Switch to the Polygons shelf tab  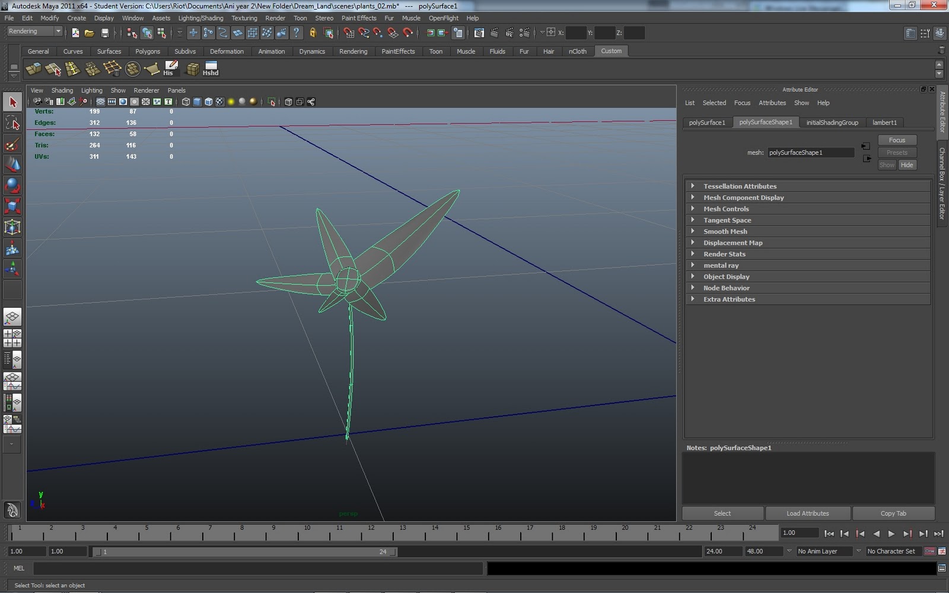(148, 52)
